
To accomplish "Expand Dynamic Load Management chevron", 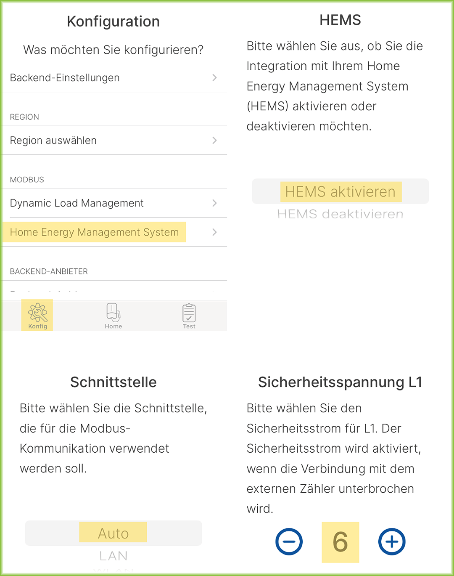I will [214, 203].
